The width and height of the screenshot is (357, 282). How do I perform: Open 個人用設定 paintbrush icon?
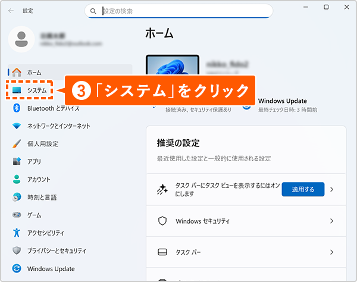tap(17, 144)
